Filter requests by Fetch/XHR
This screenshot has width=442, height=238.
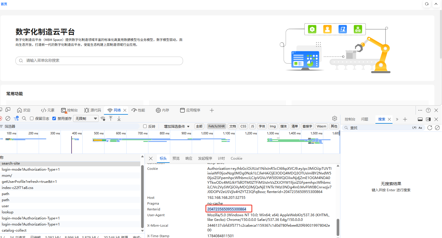click(216, 126)
